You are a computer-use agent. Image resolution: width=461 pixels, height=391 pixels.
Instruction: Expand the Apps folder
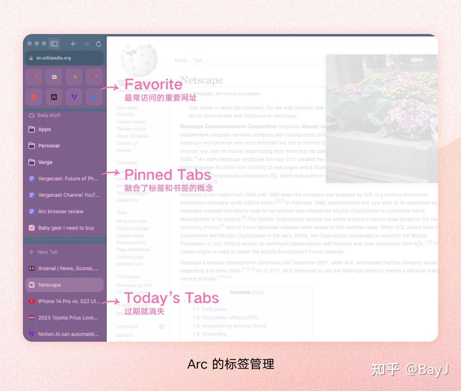tap(45, 129)
